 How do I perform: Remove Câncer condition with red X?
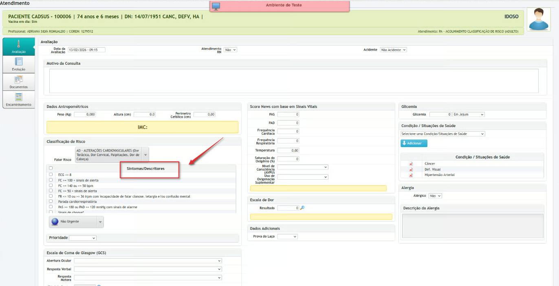(x=411, y=164)
